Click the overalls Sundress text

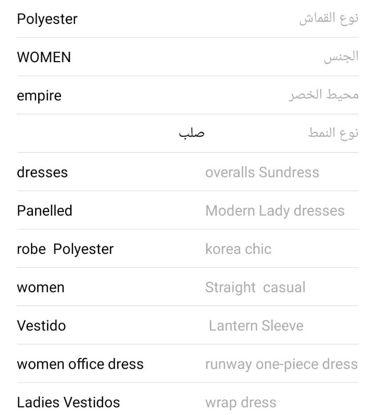(x=262, y=172)
